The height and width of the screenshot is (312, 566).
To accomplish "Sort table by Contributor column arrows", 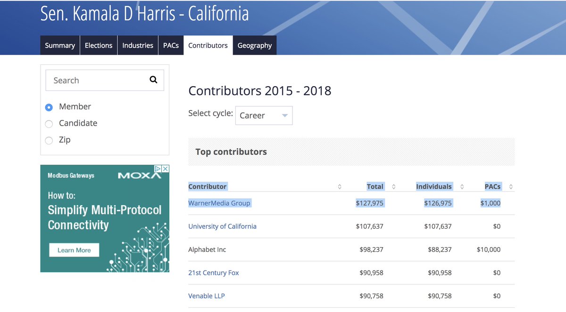I will point(340,187).
